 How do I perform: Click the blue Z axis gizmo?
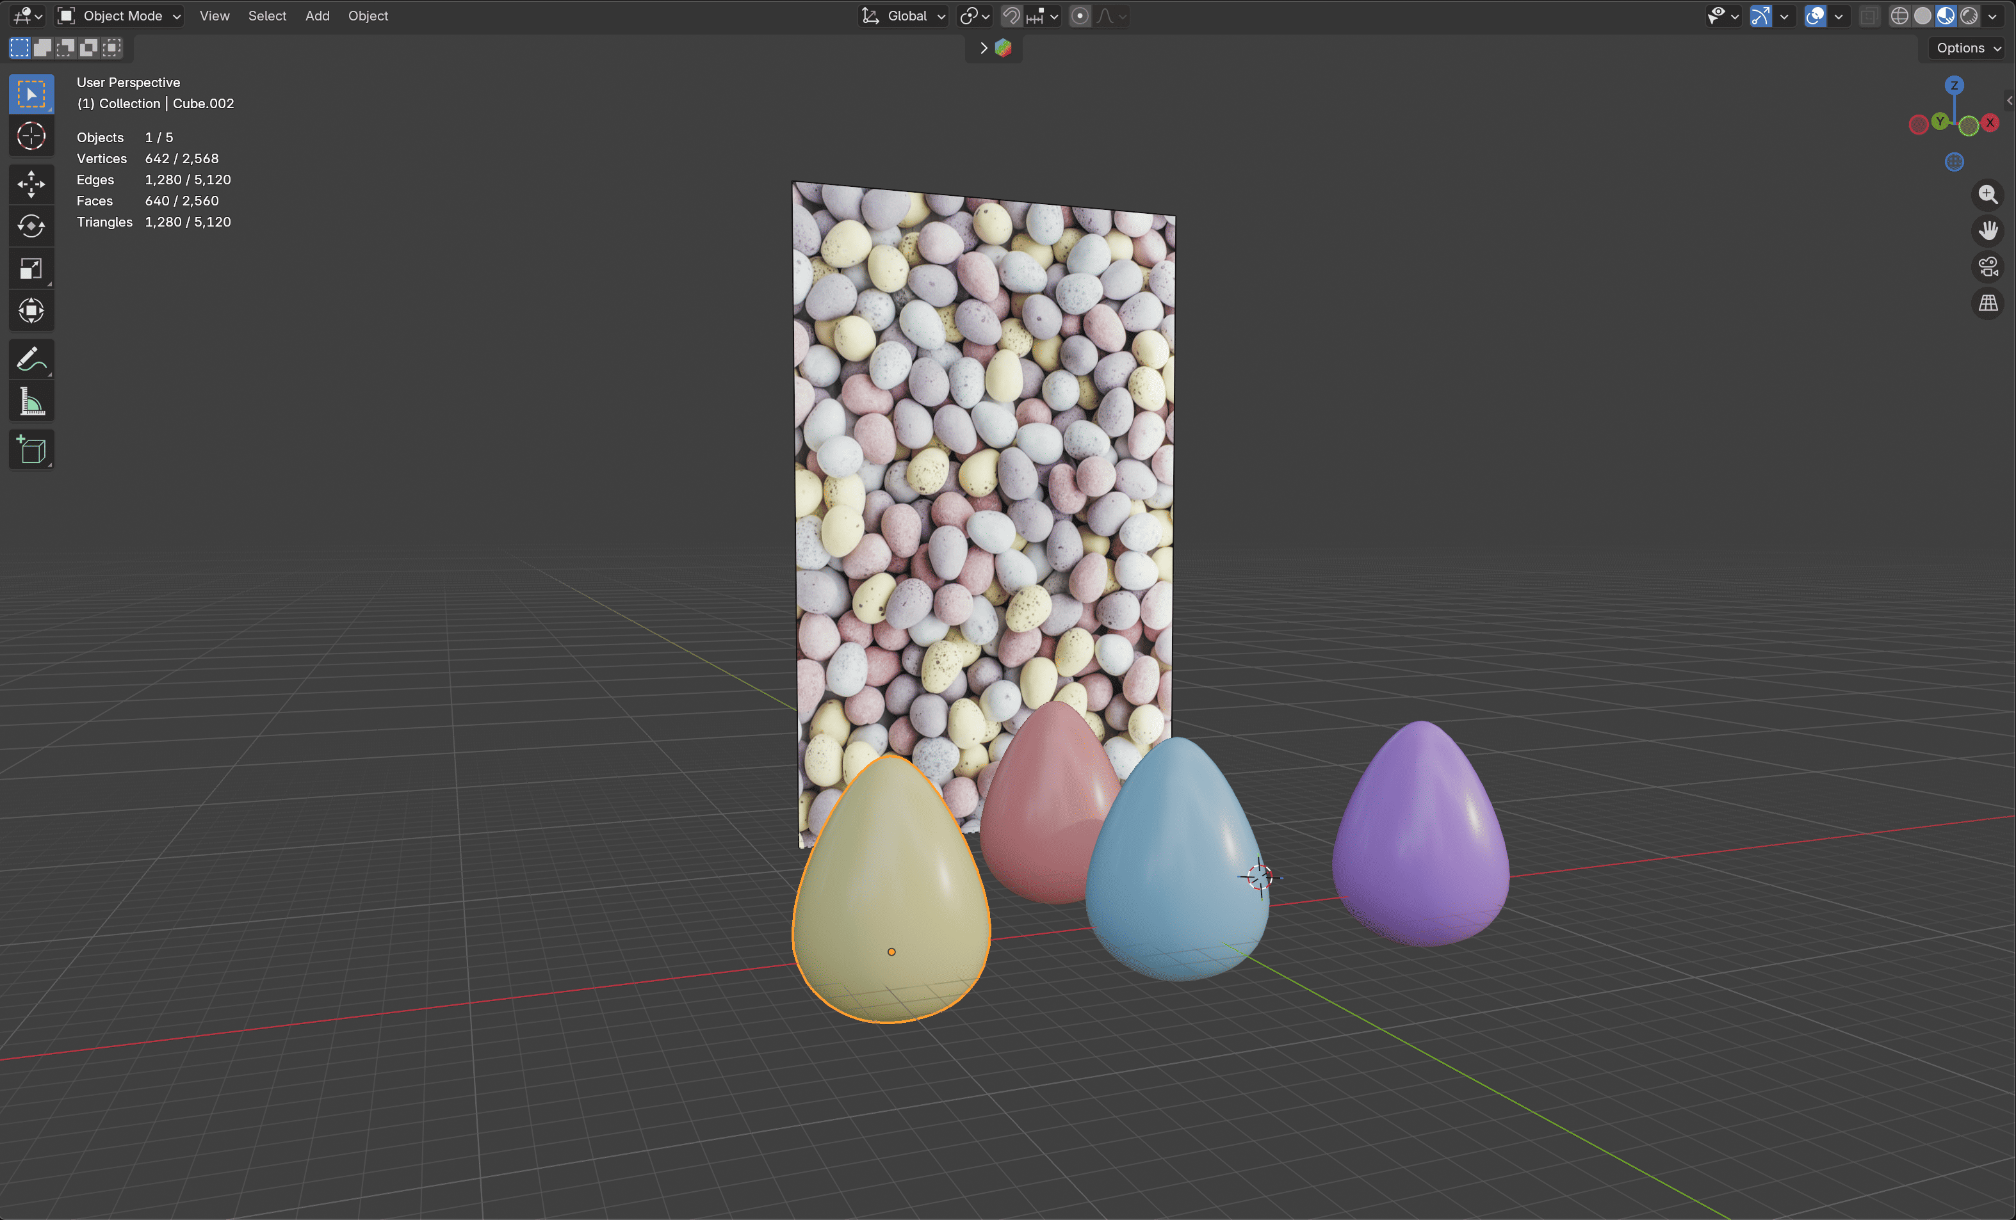(1954, 85)
